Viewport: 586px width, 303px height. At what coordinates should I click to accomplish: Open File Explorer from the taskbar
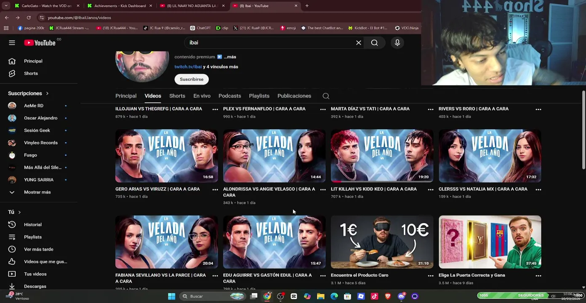point(321,296)
